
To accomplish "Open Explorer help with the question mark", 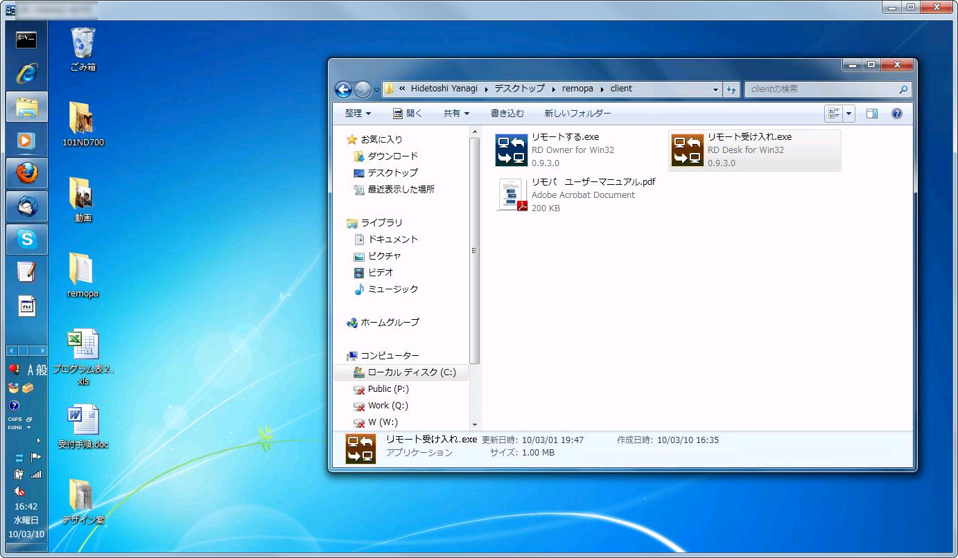I will 897,114.
